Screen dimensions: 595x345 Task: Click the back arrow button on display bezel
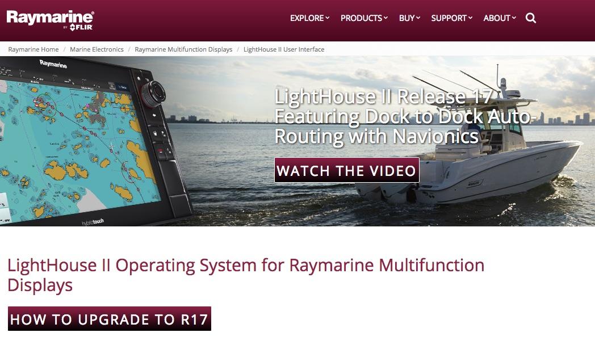tap(154, 115)
